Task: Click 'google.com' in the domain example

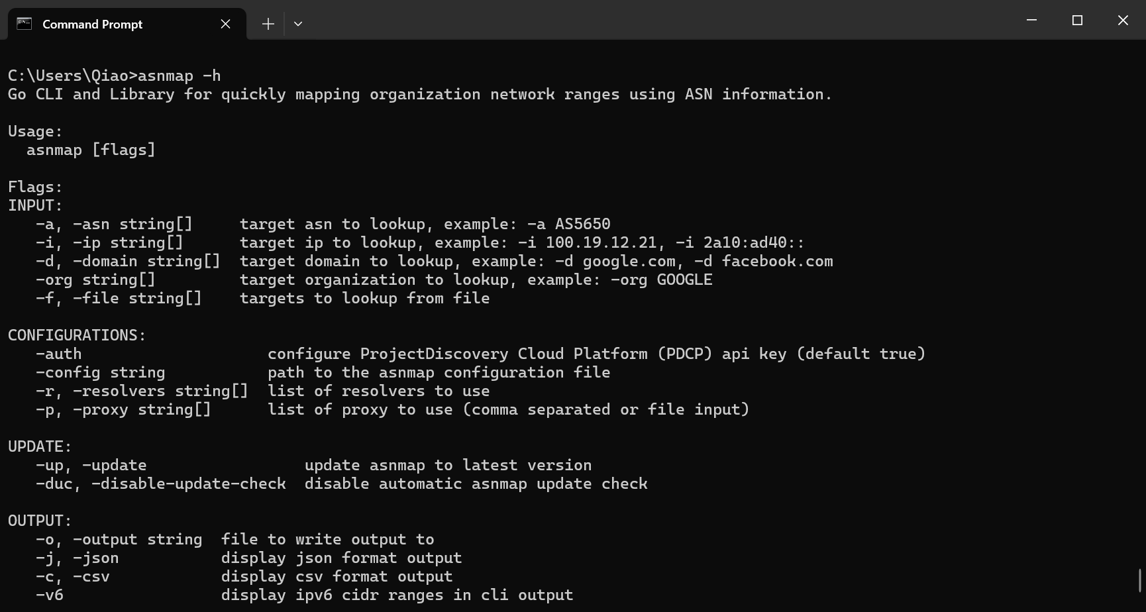Action: pyautogui.click(x=629, y=262)
